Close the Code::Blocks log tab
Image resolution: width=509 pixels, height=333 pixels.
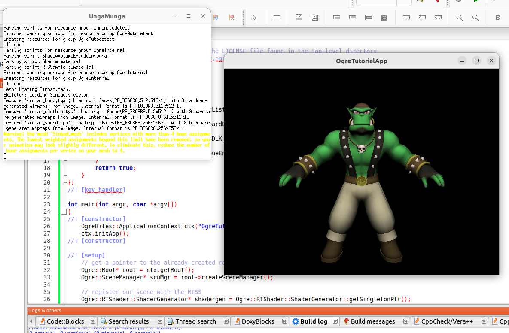pos(92,321)
